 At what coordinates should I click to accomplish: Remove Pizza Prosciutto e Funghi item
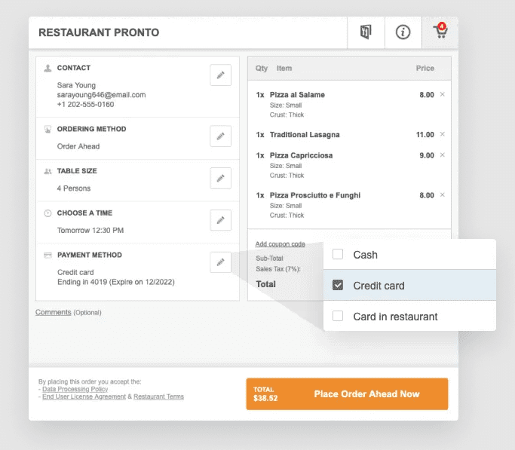(443, 194)
